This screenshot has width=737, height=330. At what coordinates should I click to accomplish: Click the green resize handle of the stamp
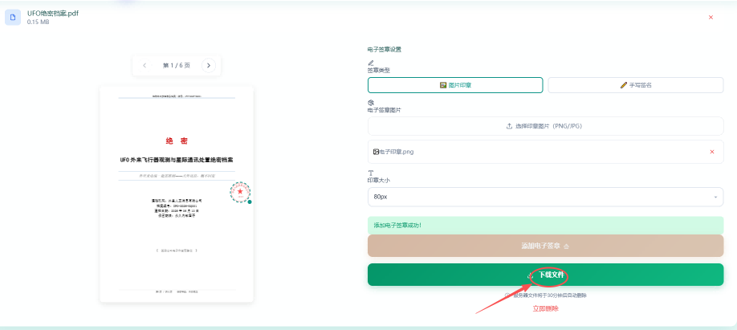pyautogui.click(x=250, y=202)
